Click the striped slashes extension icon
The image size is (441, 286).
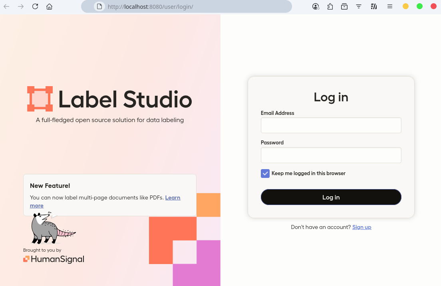click(374, 6)
